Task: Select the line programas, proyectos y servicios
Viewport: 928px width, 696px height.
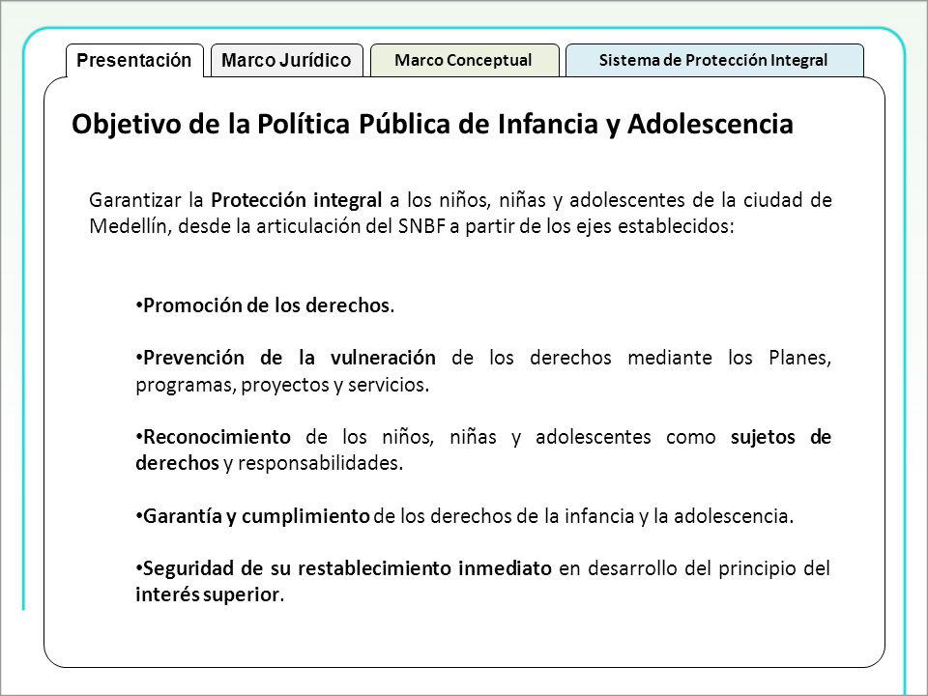Action: click(282, 385)
